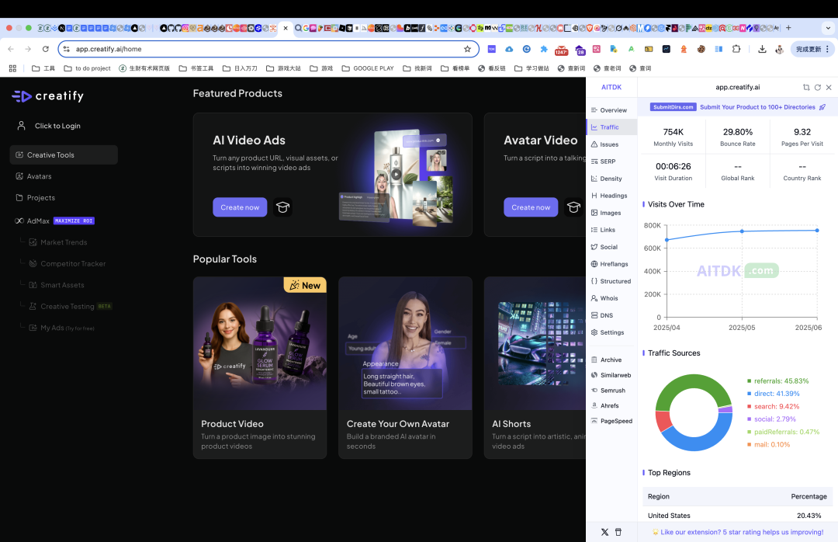Open Density tab in AITDK
This screenshot has height=542, width=838.
point(611,179)
